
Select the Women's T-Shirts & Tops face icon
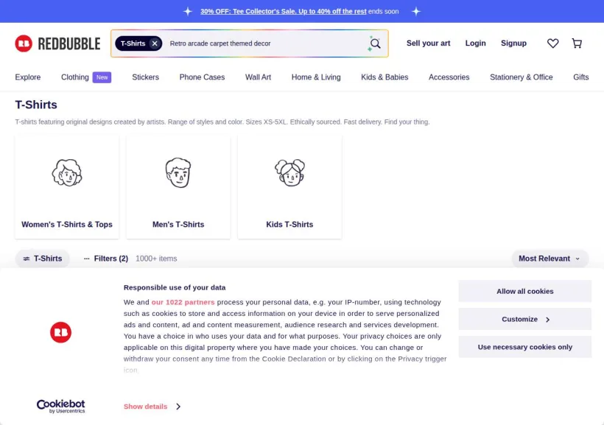pos(67,172)
